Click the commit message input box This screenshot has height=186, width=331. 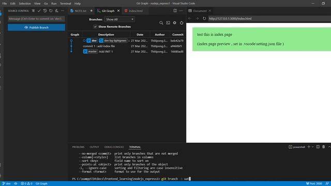click(36, 19)
